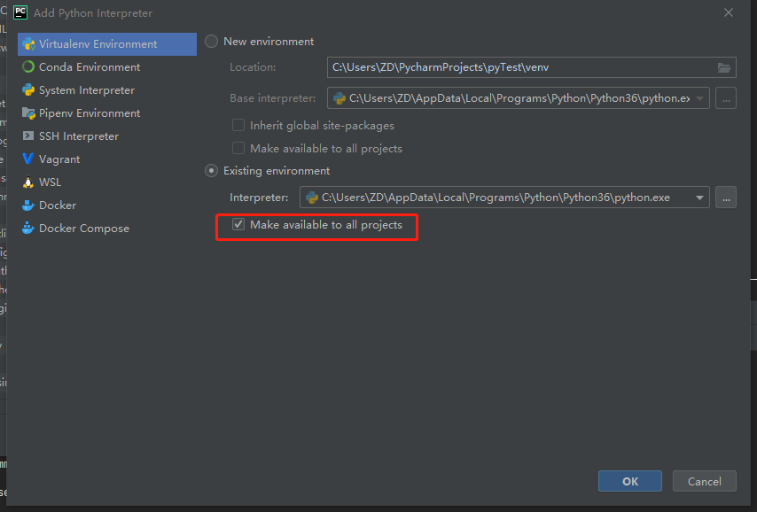Choose Pipenv Environment from list
The height and width of the screenshot is (512, 757).
click(107, 112)
